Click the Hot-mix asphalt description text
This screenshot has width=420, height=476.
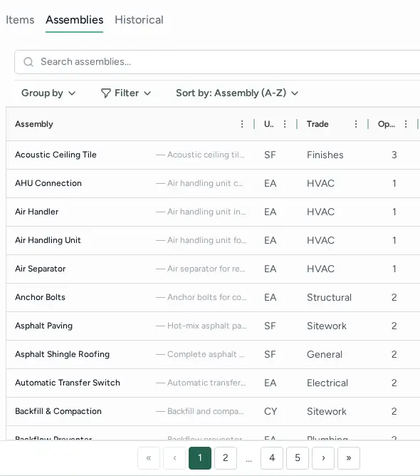[x=207, y=326]
